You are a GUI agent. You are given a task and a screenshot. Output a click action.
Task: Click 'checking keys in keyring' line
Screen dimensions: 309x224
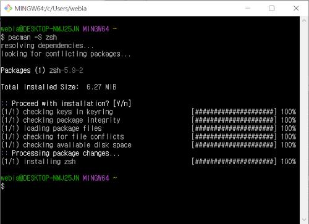[x=57, y=112]
